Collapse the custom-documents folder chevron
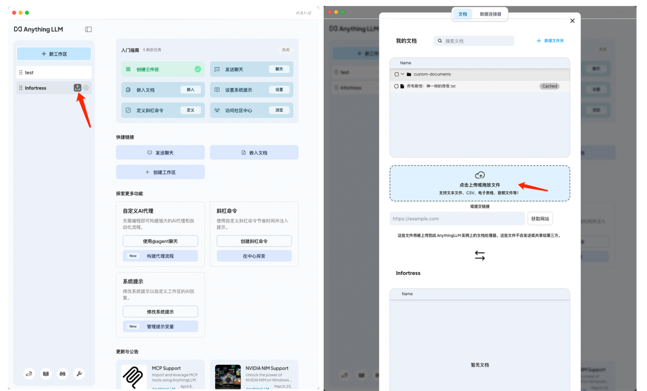This screenshot has width=647, height=391. click(x=403, y=74)
